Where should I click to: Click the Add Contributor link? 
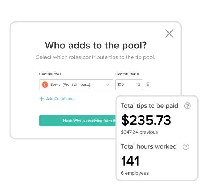click(x=60, y=99)
